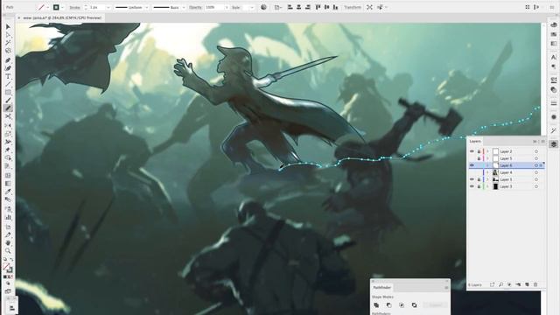Hide Layer 6 with eye icon
560x315 pixels.
(x=472, y=165)
